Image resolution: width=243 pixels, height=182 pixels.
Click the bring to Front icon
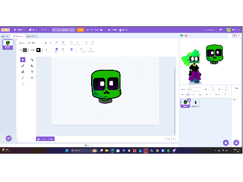(x=86, y=43)
